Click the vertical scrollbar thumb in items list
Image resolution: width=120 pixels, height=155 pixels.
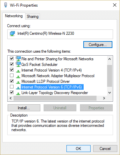(x=109, y=76)
